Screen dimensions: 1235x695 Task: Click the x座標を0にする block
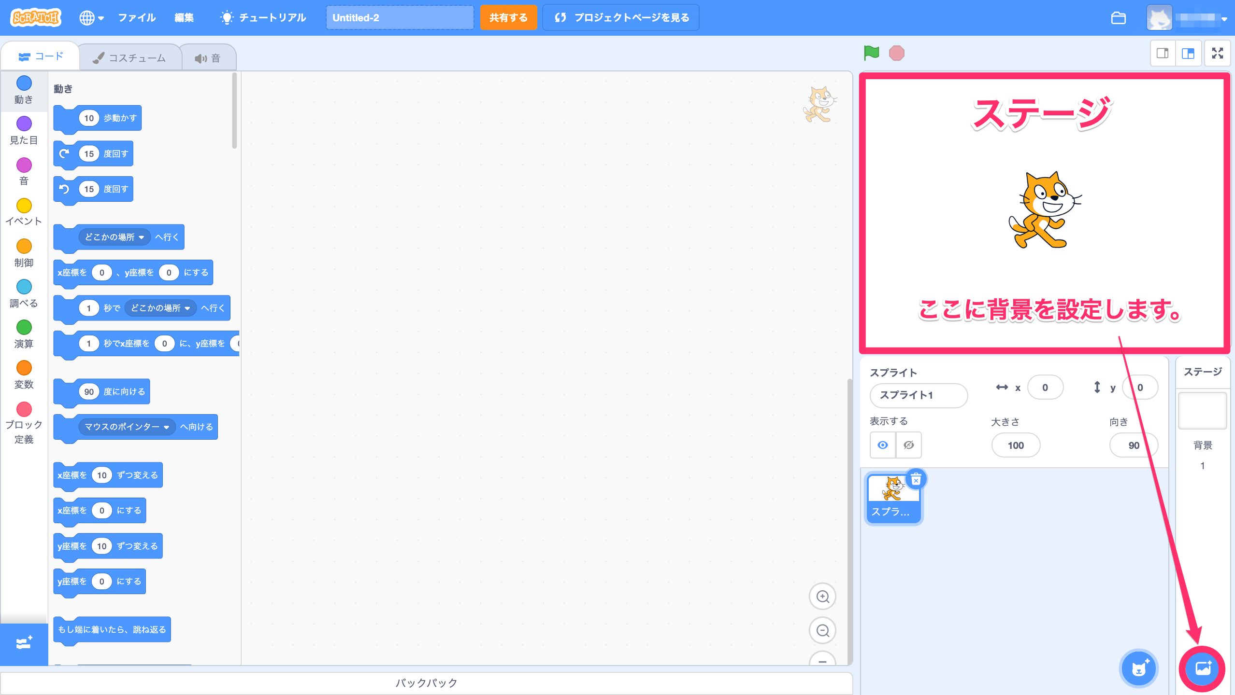(x=100, y=511)
